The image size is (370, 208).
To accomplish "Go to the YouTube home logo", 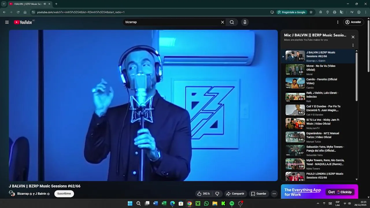I will [x=23, y=22].
